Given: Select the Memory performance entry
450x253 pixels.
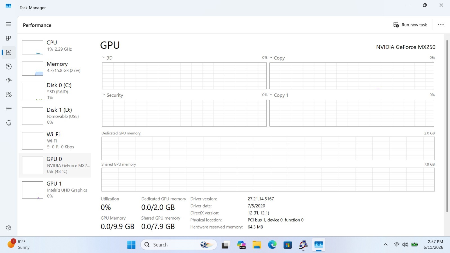Looking at the screenshot, I should (55, 68).
